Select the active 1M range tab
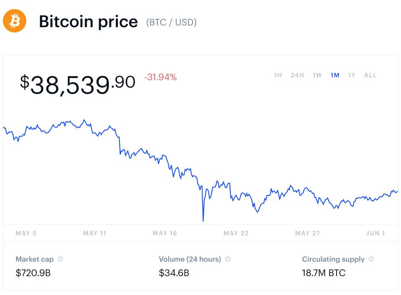 pyautogui.click(x=335, y=75)
